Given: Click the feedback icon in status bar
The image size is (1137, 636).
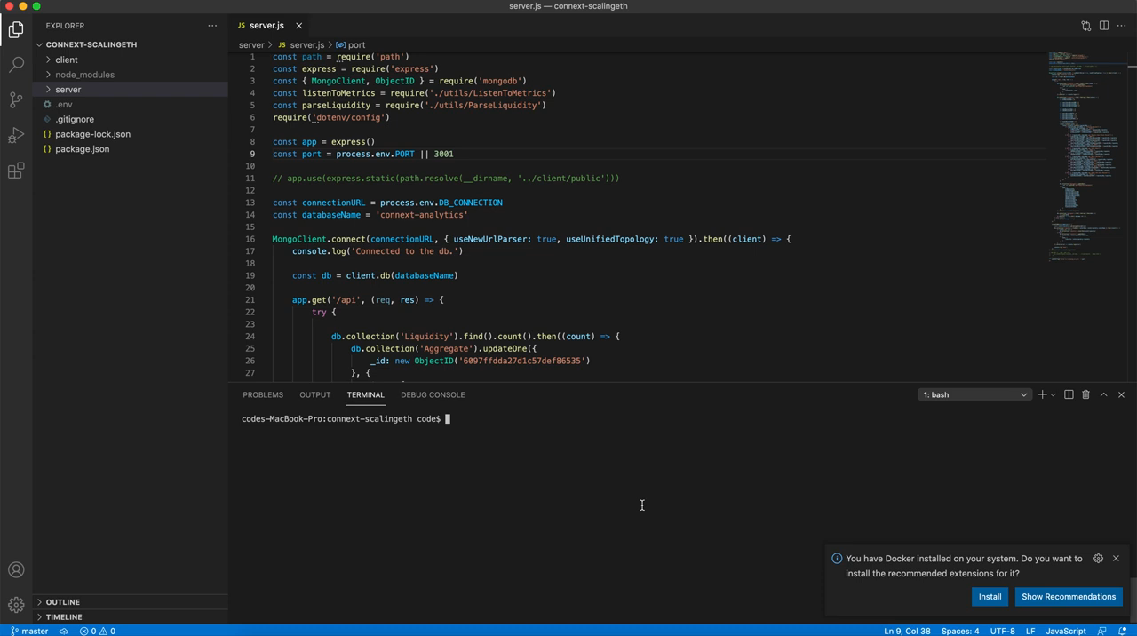Looking at the screenshot, I should [x=1102, y=631].
